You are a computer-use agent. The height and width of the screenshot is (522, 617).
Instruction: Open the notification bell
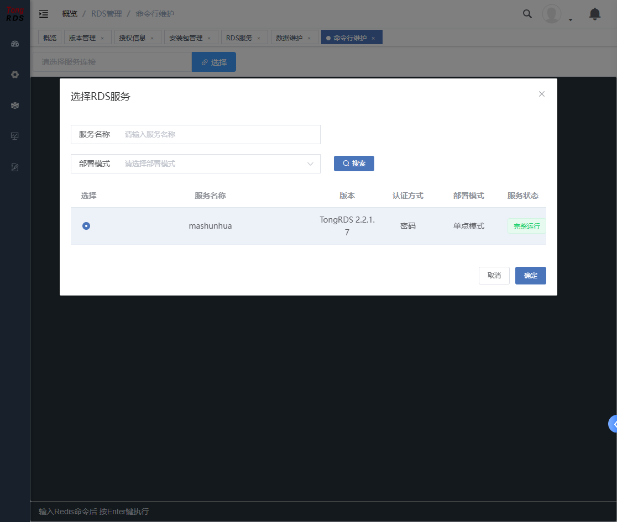coord(594,14)
